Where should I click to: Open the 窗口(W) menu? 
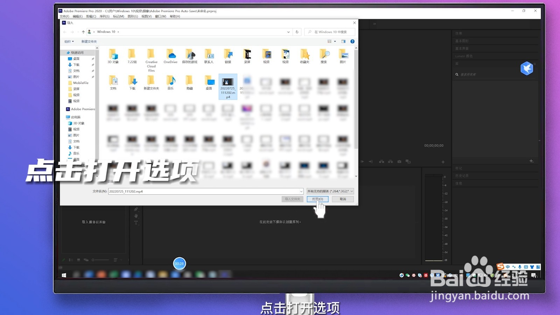[161, 16]
